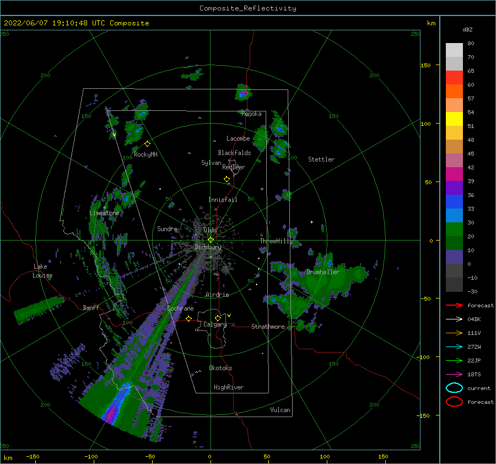The height and width of the screenshot is (464, 496).
Task: Select the white 04DK arrow icon
Action: 454,319
